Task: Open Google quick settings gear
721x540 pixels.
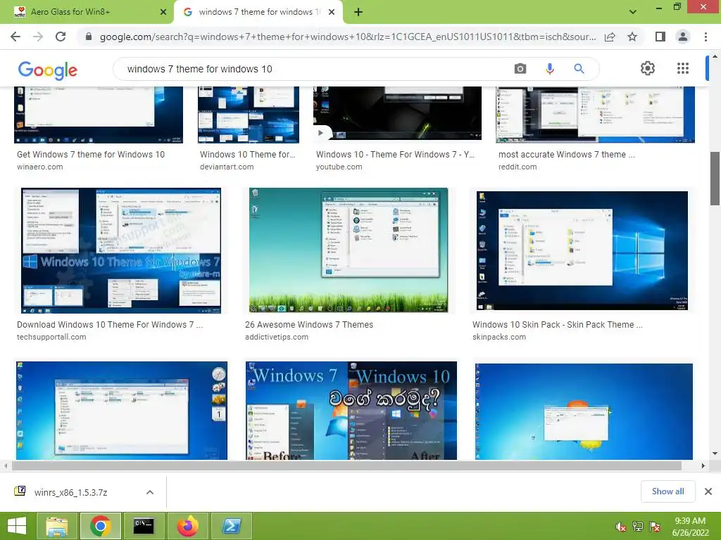Action: pyautogui.click(x=648, y=68)
